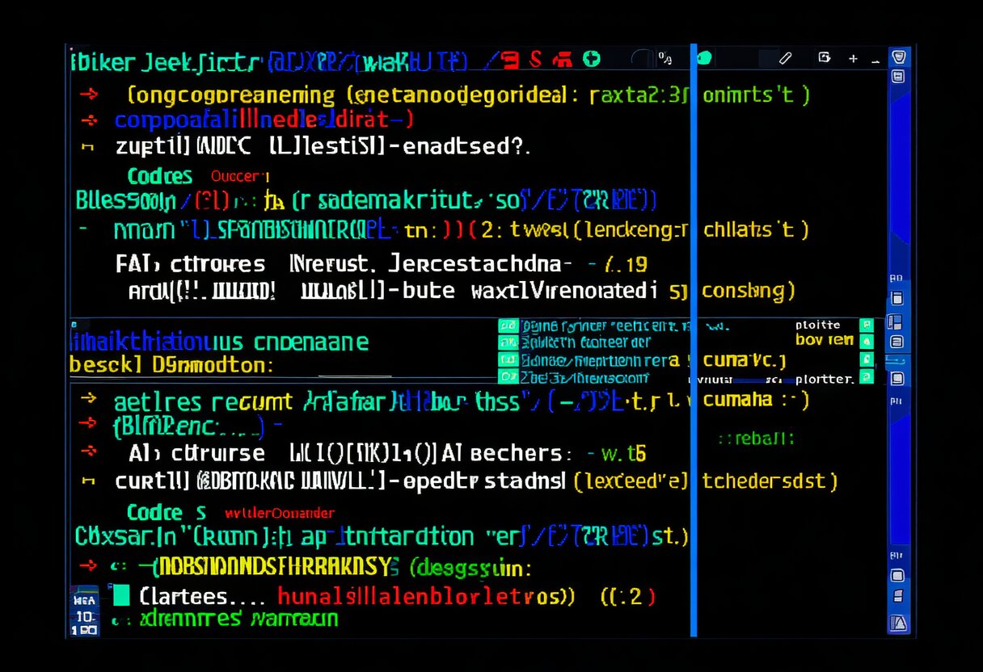Click the red 'Ouccer' link
The image size is (983, 672).
pos(238,176)
